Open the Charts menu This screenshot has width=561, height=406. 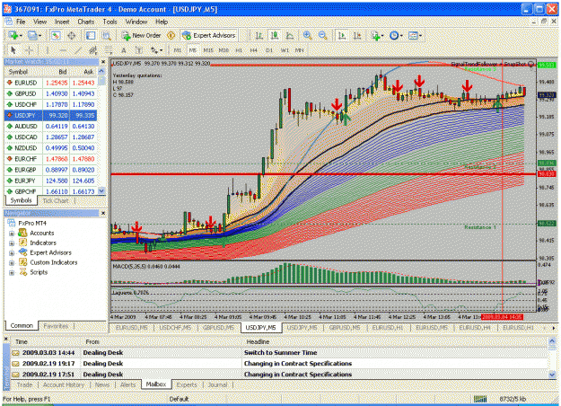pos(86,22)
